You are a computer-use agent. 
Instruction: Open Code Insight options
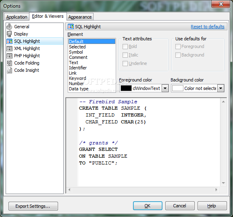pyautogui.click(x=27, y=70)
